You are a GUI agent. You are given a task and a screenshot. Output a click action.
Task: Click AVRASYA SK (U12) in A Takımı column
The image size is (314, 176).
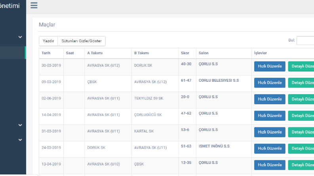[103, 66]
